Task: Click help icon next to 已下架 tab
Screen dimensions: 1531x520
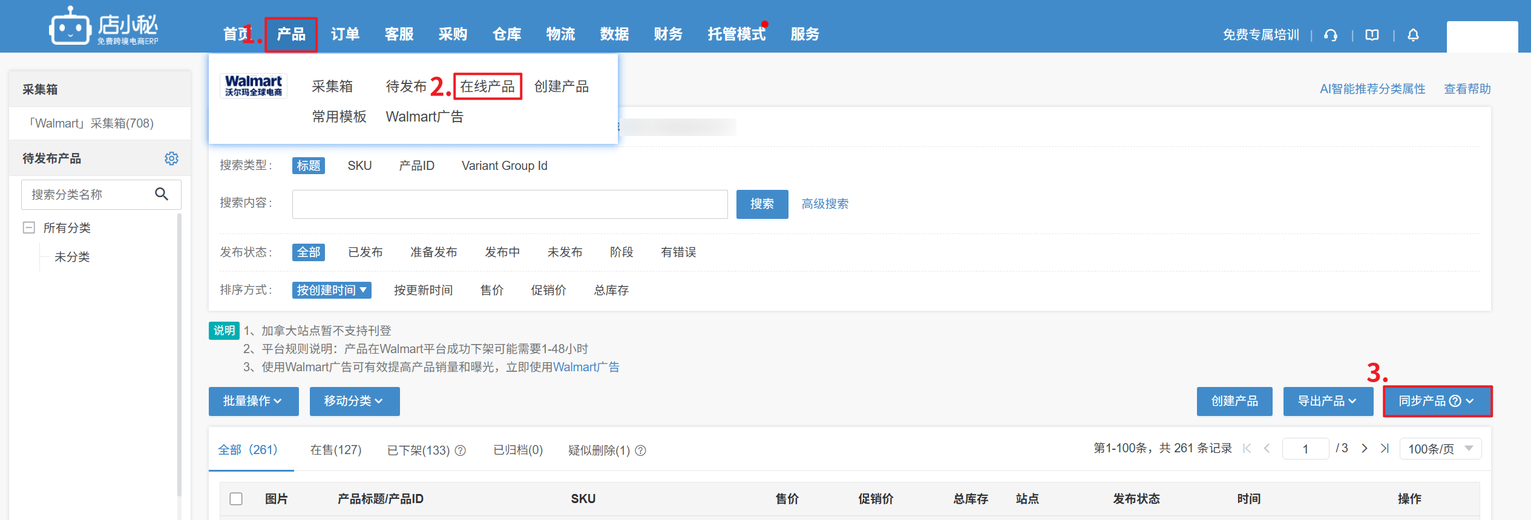Action: (x=461, y=450)
